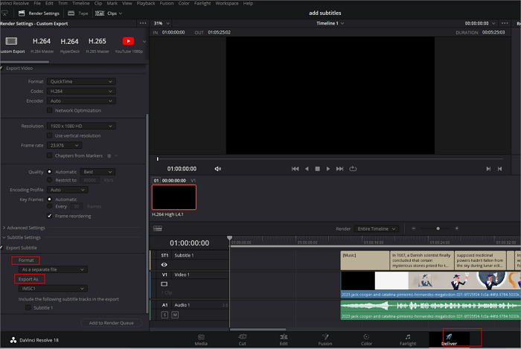Toggle Frame reordering checkbox
521x349 pixels.
tap(50, 216)
